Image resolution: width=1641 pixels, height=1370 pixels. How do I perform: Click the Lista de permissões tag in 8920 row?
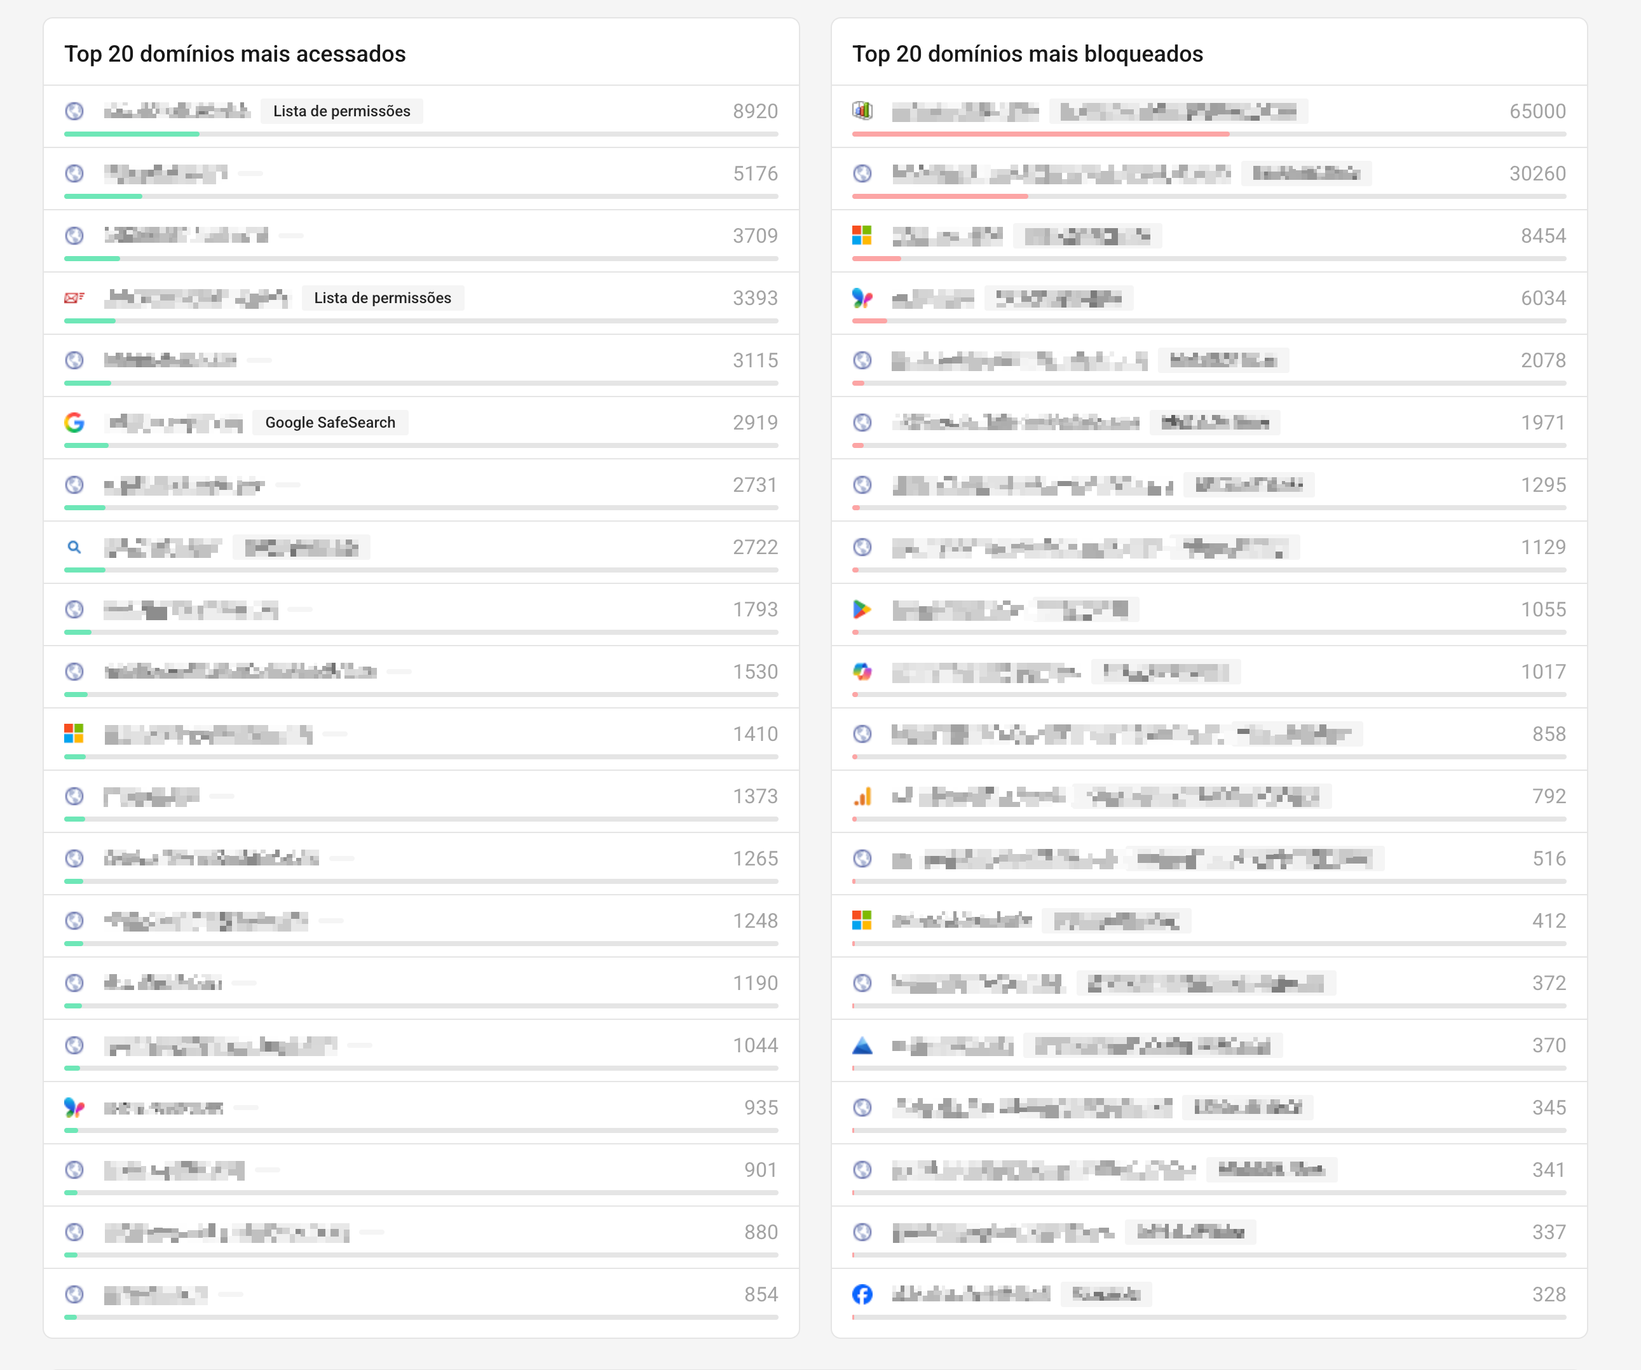point(341,111)
